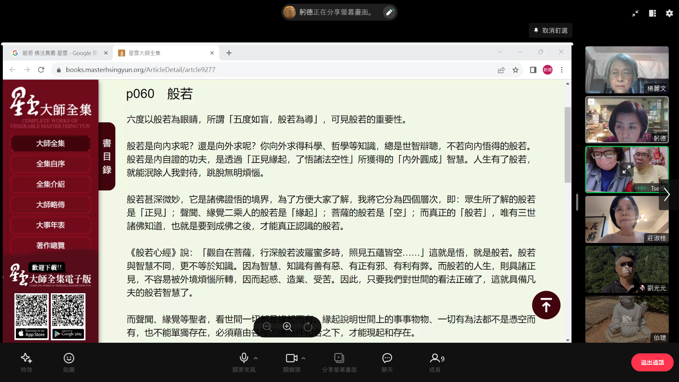Unpin the shared screen via 取消釘選

click(x=551, y=31)
